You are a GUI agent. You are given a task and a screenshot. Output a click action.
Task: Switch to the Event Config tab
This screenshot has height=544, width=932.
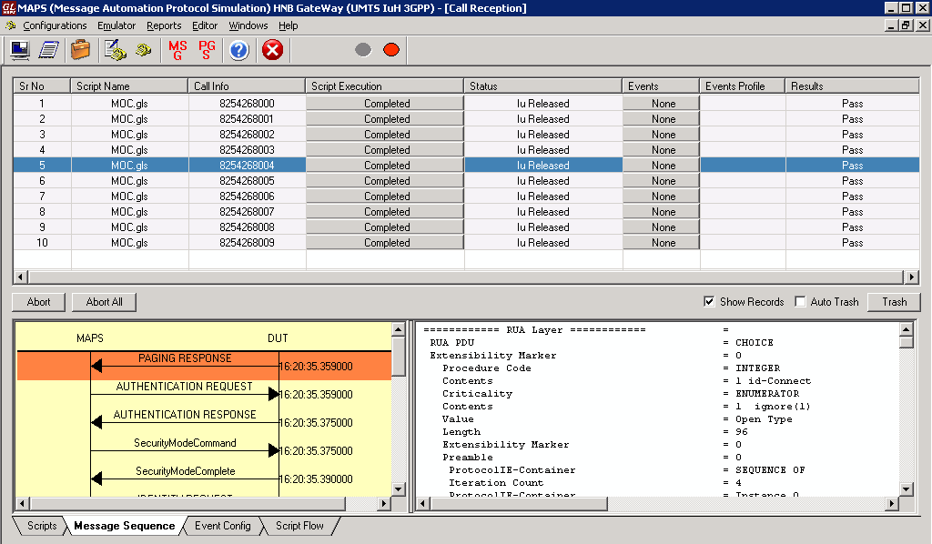tap(223, 526)
